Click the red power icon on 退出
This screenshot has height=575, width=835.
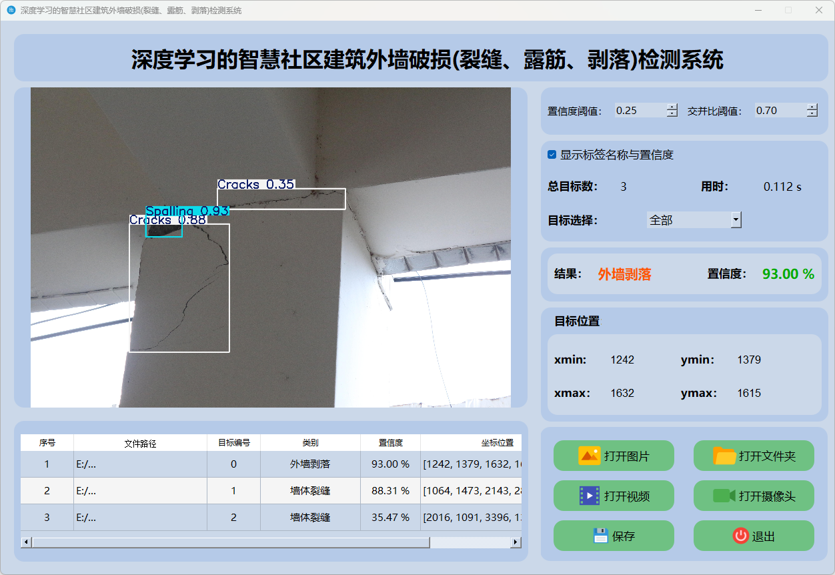pyautogui.click(x=740, y=536)
